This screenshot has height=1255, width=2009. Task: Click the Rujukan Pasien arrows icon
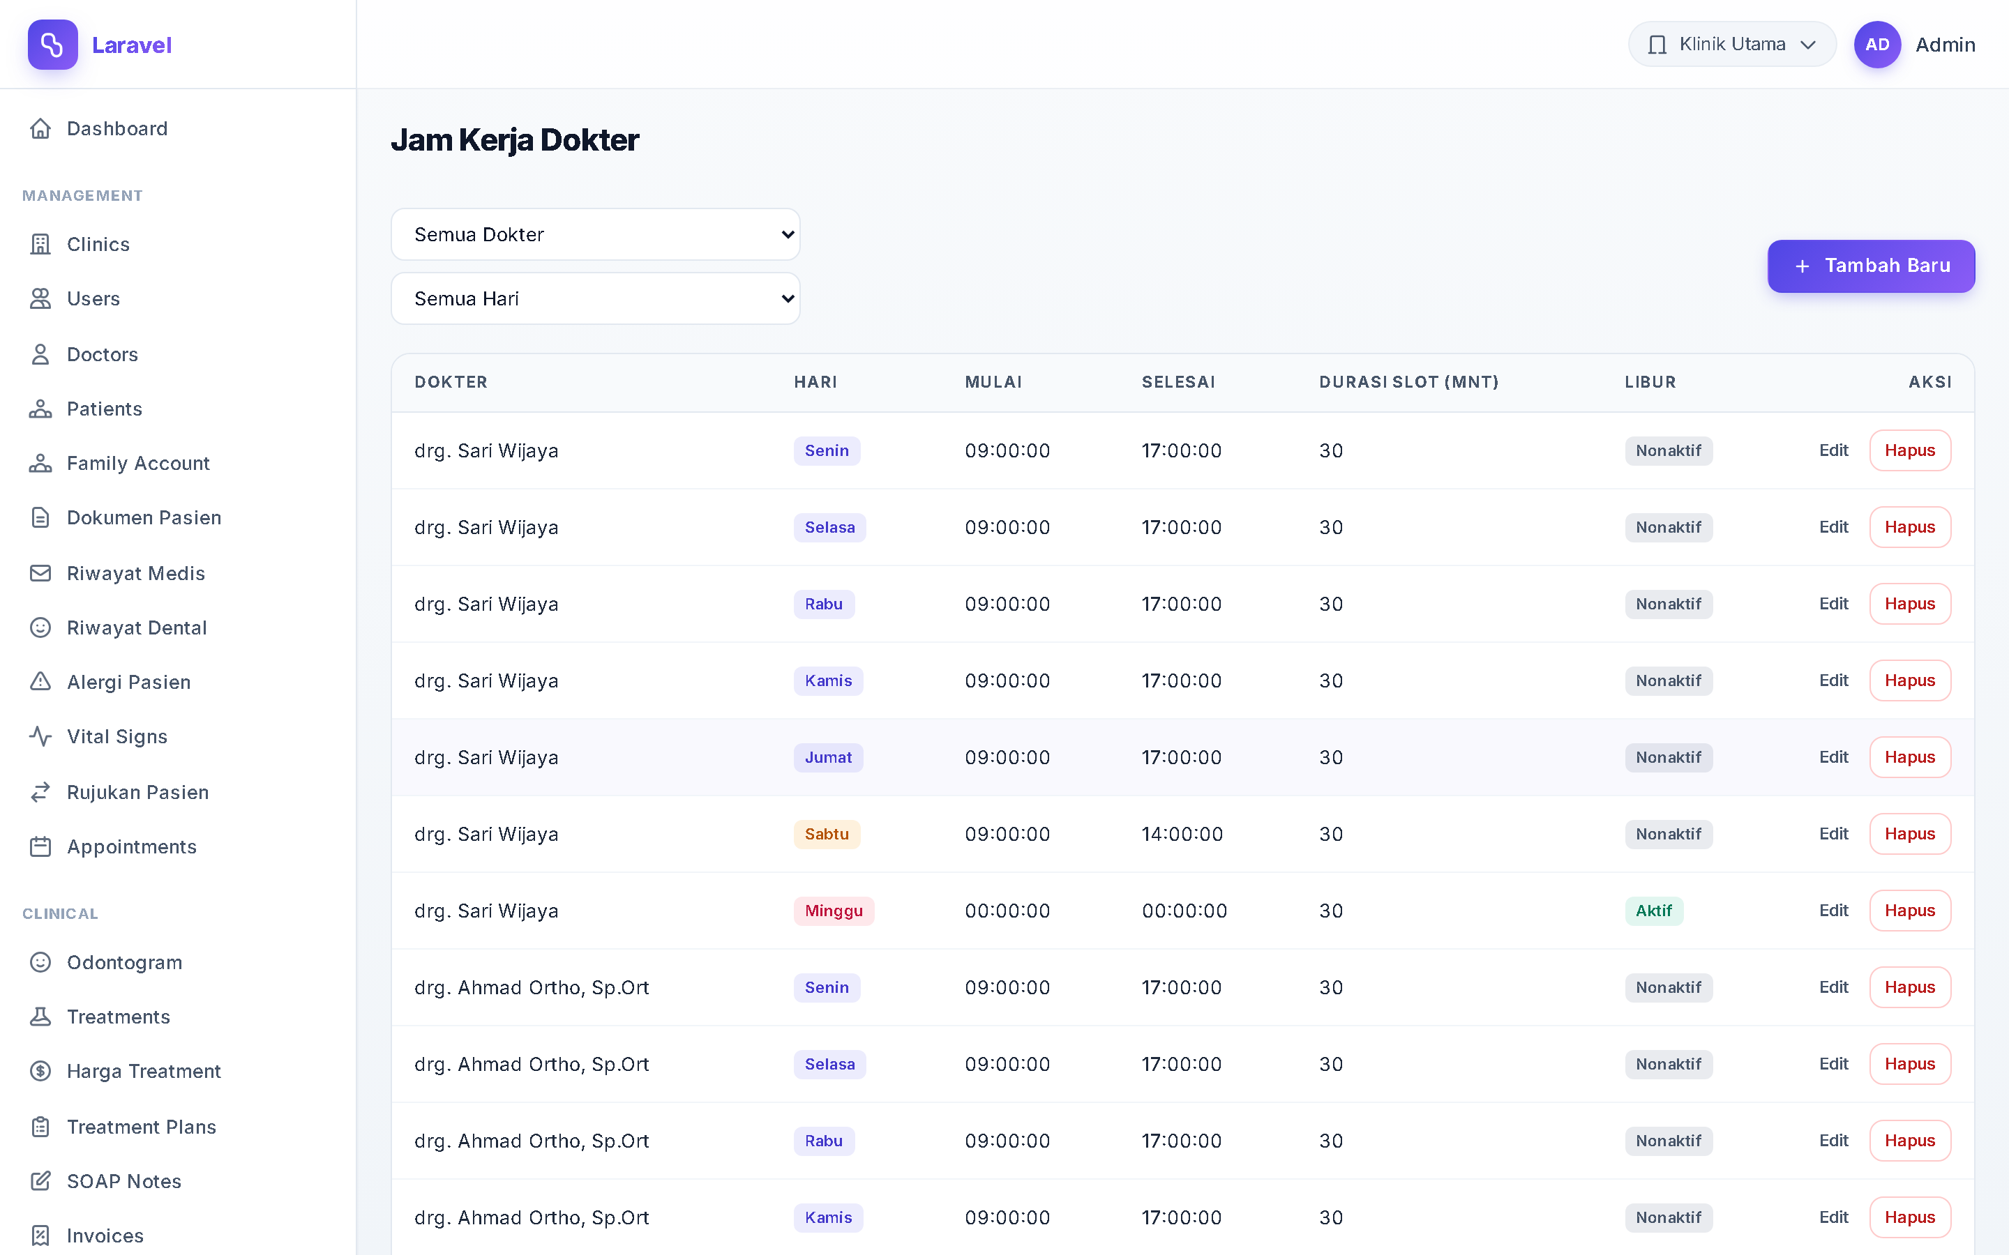pyautogui.click(x=40, y=792)
